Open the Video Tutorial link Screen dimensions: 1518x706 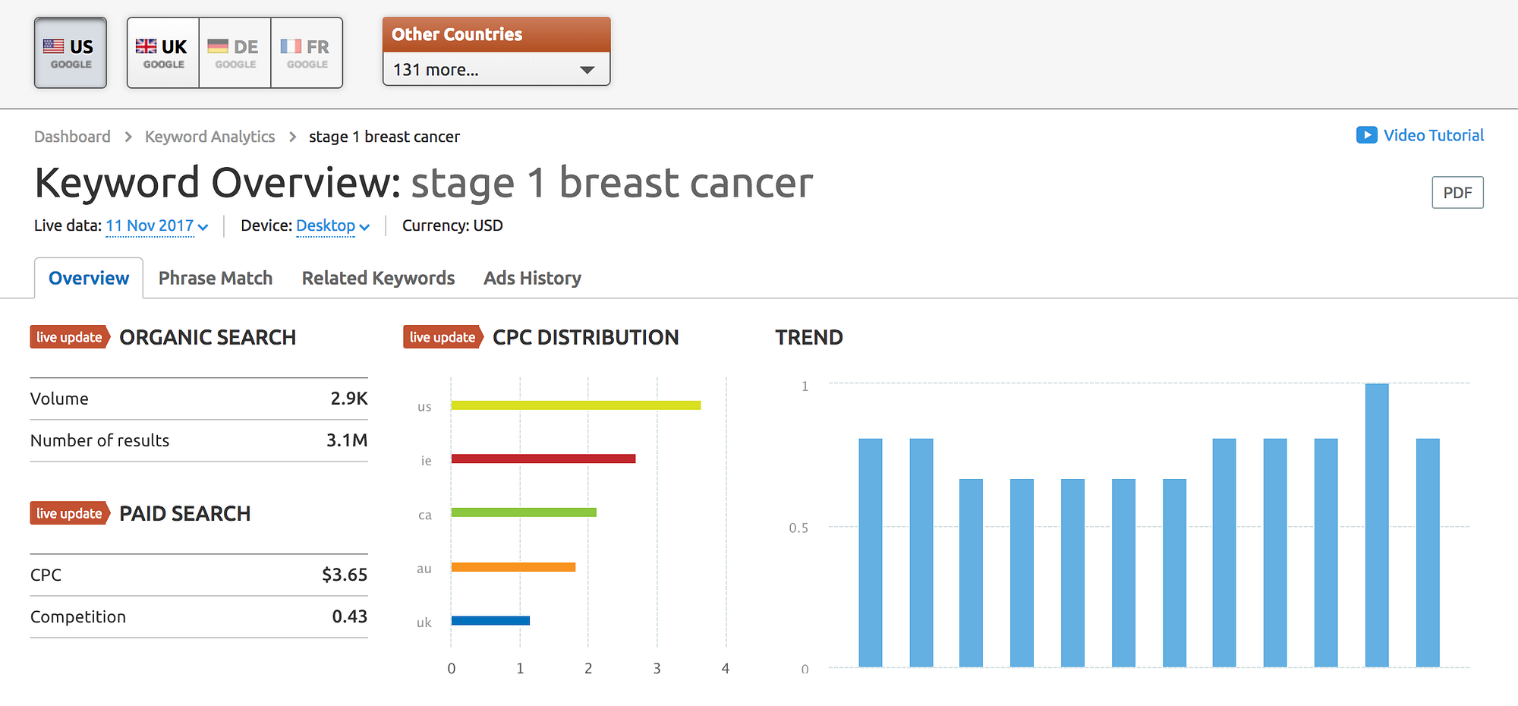(1433, 135)
